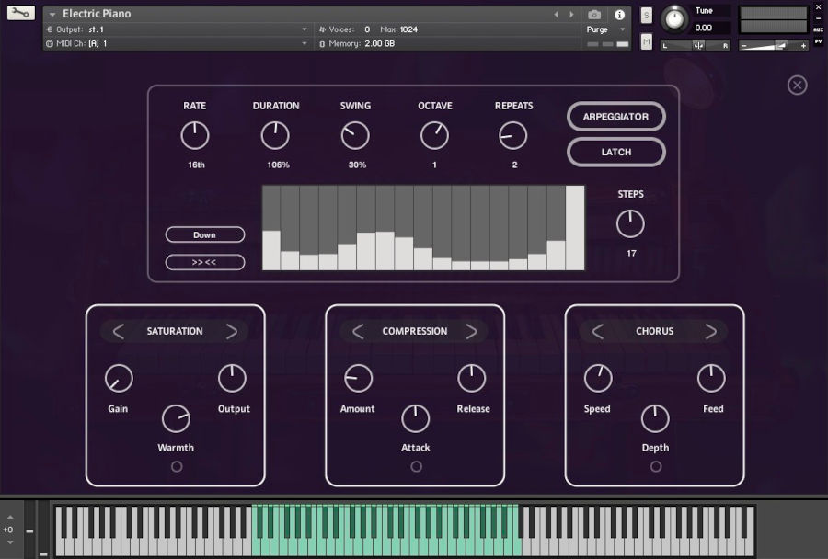The width and height of the screenshot is (828, 559).
Task: Select the wrench instrument edit icon
Action: tap(19, 12)
